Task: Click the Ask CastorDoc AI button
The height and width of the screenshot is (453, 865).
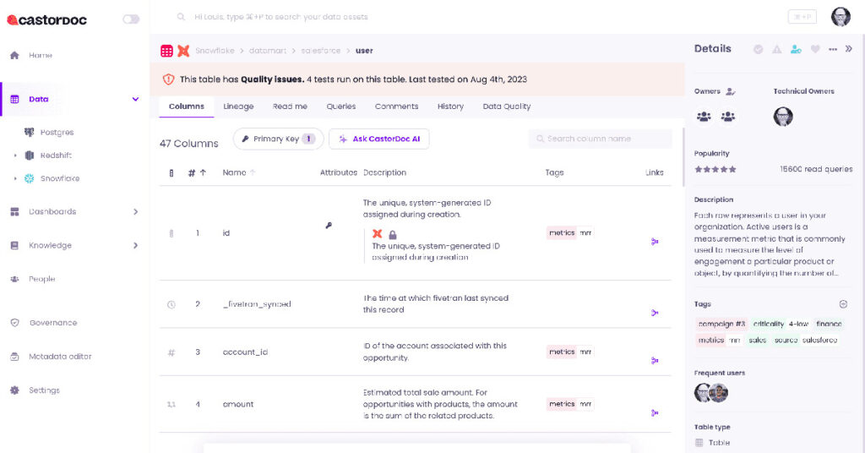Action: (x=378, y=139)
